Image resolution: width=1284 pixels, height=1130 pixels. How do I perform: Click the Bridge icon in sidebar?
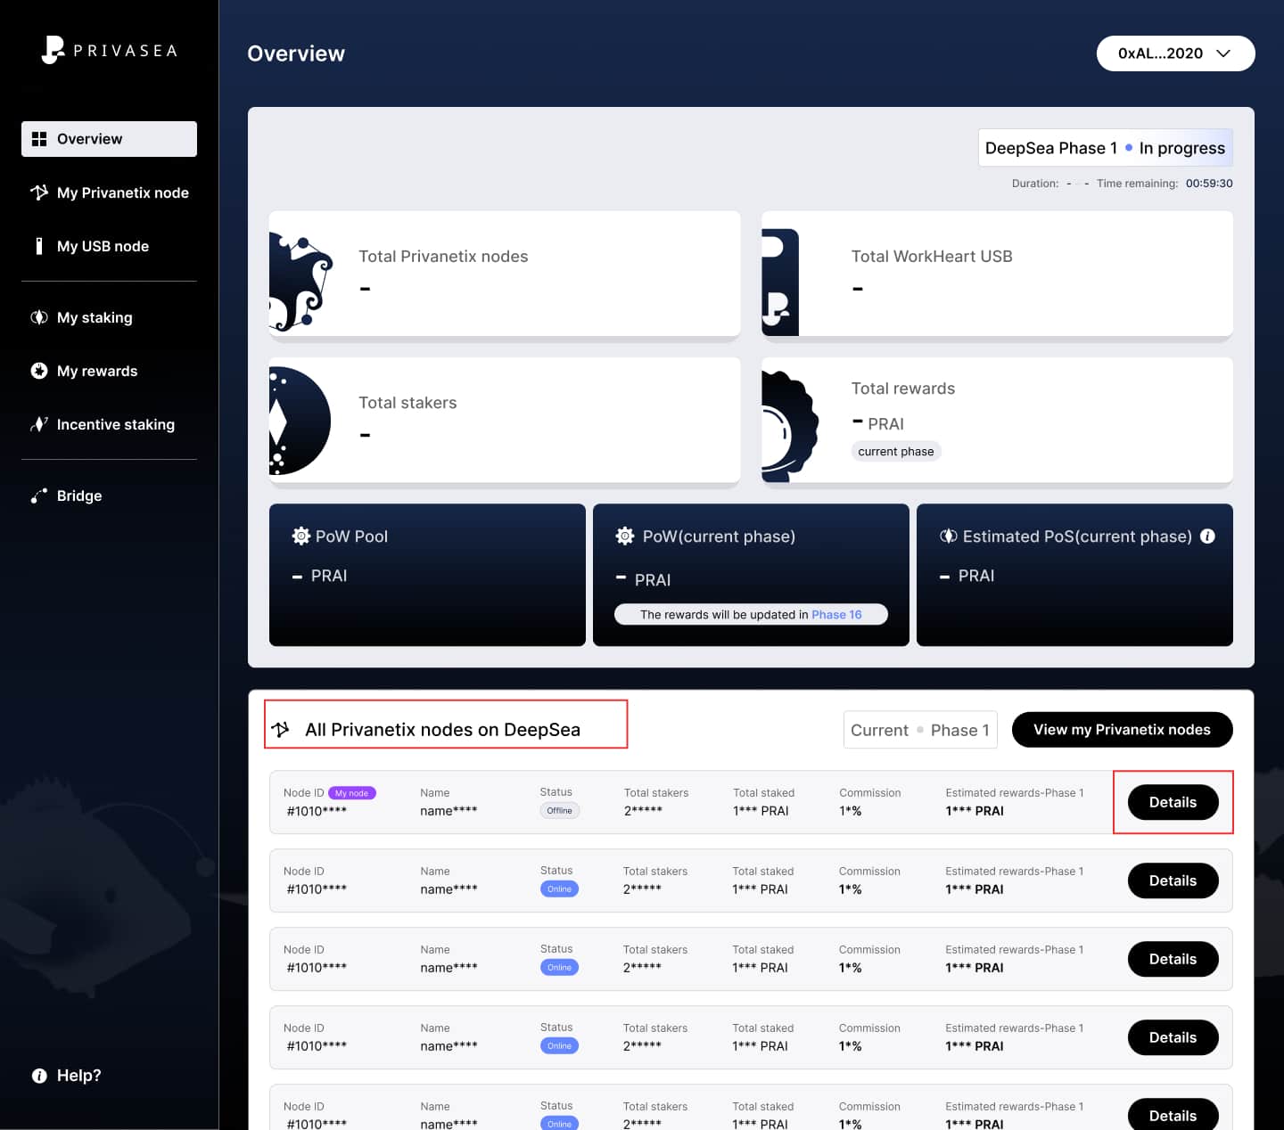39,495
